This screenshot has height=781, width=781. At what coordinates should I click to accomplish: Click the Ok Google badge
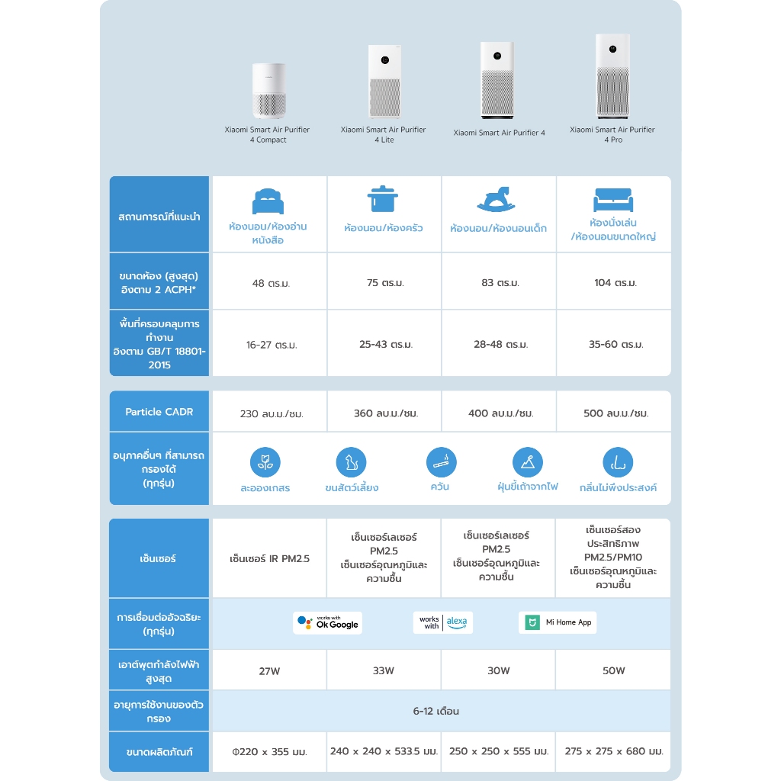pos(328,622)
